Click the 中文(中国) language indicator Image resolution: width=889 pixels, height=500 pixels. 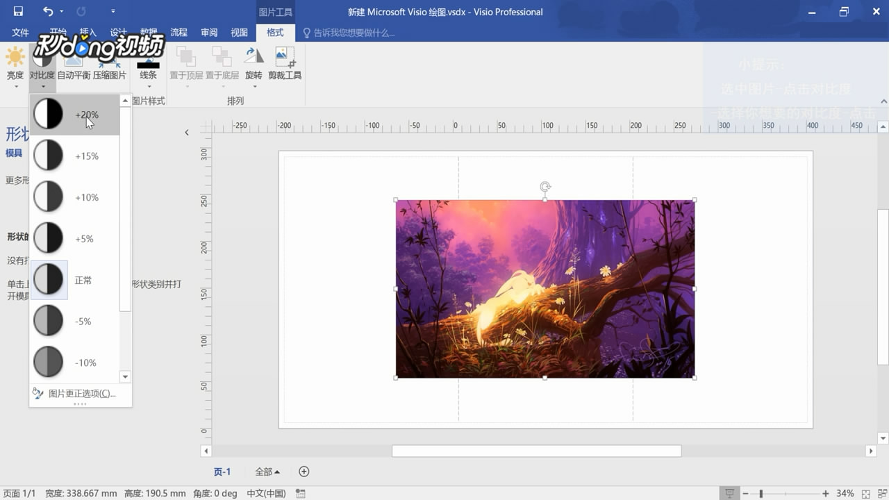pos(266,494)
